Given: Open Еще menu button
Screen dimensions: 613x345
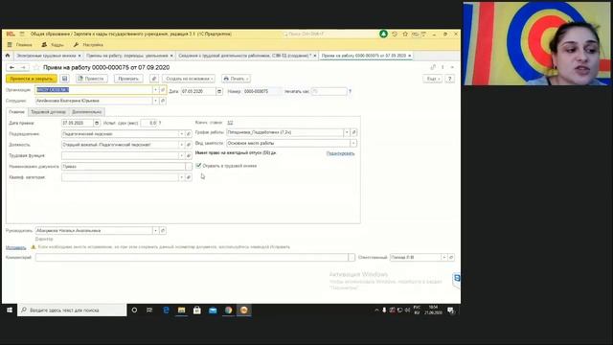Looking at the screenshot, I should [432, 79].
